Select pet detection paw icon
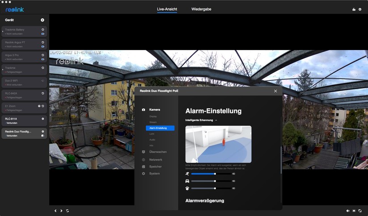 click(187, 188)
